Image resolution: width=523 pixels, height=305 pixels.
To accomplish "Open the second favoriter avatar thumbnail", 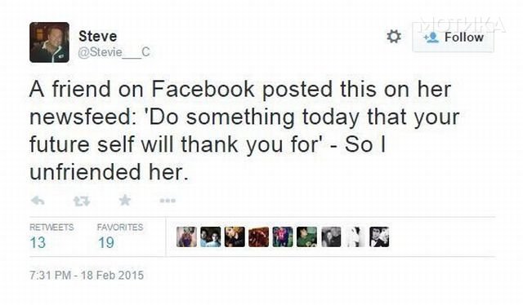I will click(x=211, y=236).
